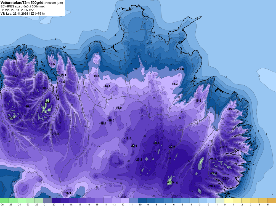Click the '5' label in the color legend
The image size is (276, 206).
tap(268, 204)
